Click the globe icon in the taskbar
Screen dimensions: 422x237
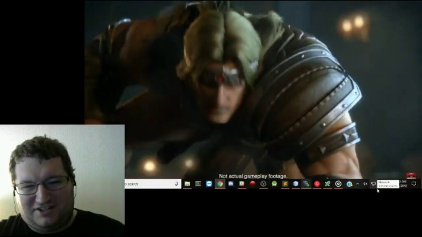pos(349,184)
